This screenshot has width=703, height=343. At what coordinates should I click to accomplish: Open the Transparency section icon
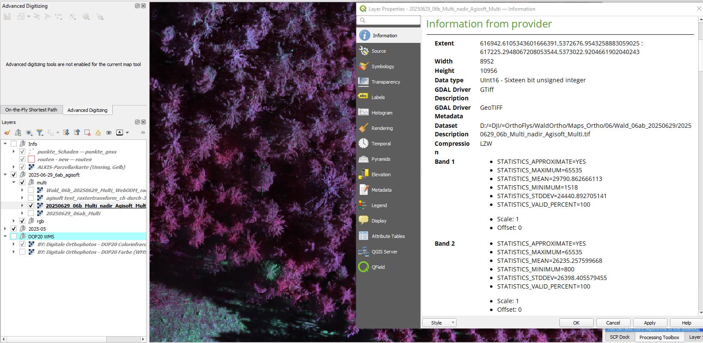click(364, 82)
